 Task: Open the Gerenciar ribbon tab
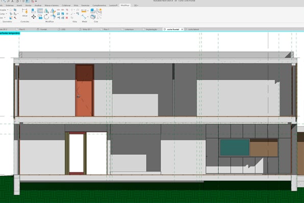(x=85, y=6)
